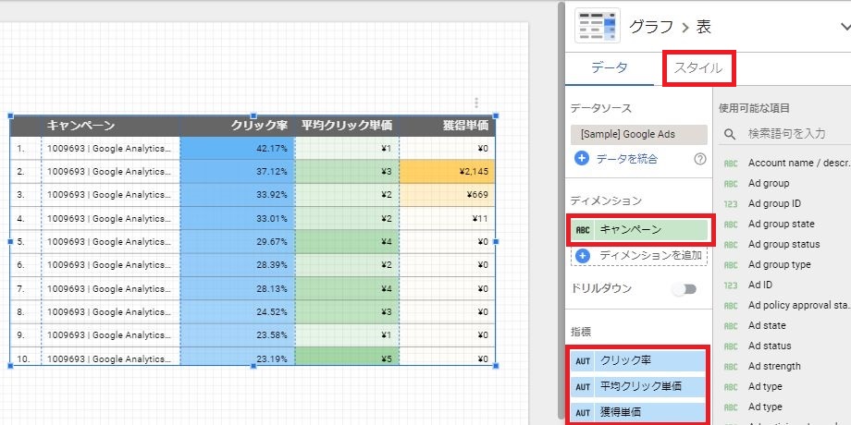Click the ¥5 cell in row 10
This screenshot has height=425, width=851.
(x=348, y=358)
